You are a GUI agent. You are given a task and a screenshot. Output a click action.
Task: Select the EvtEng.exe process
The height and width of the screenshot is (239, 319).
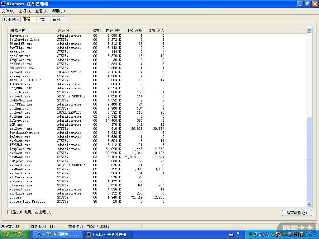[x=87, y=109]
